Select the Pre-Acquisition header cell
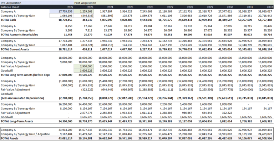 click(x=37, y=3)
